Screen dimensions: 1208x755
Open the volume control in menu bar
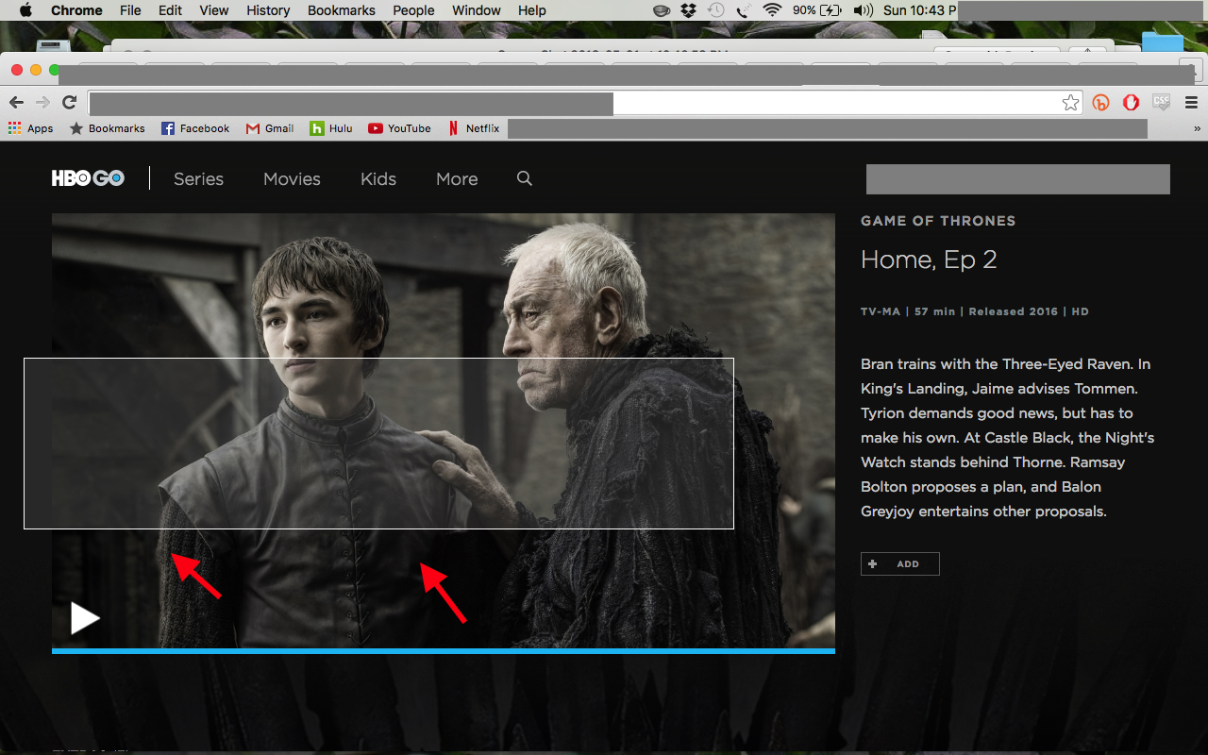(x=863, y=10)
